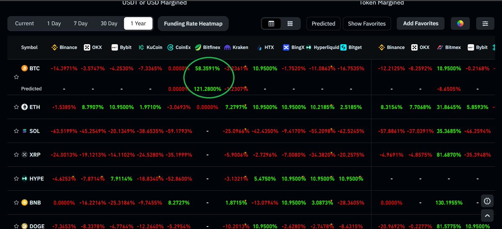Viewport: 502px width, 229px height.
Task: Click the SOL coin icon
Action: (x=24, y=131)
